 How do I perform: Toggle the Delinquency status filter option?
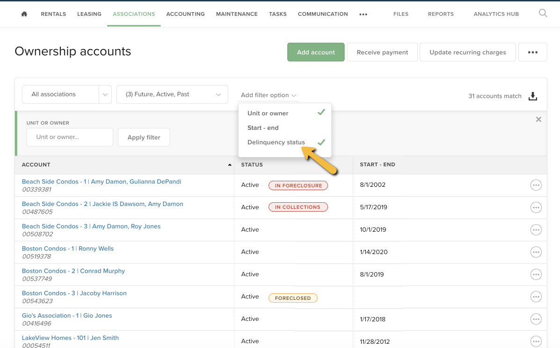click(276, 142)
